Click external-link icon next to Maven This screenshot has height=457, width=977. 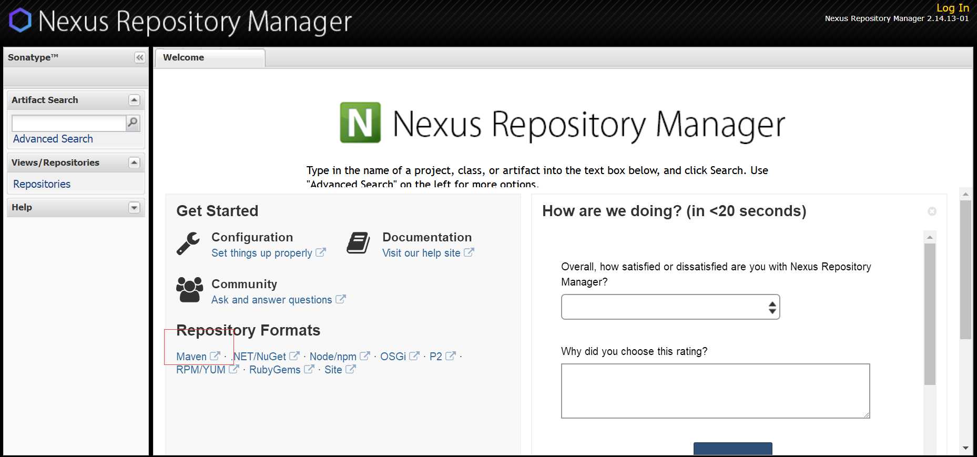click(215, 356)
